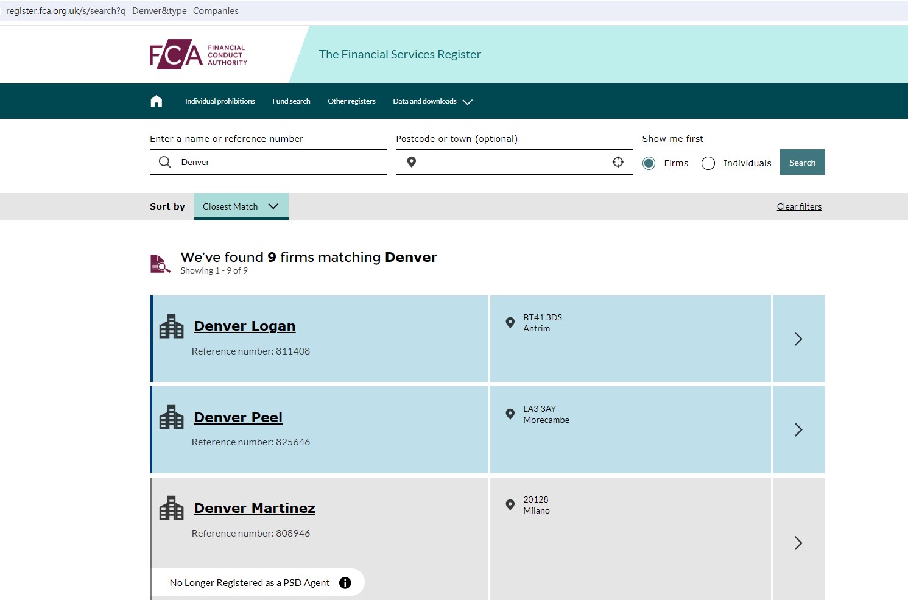Go to the home icon in navigation
Image resolution: width=908 pixels, height=600 pixels.
157,101
